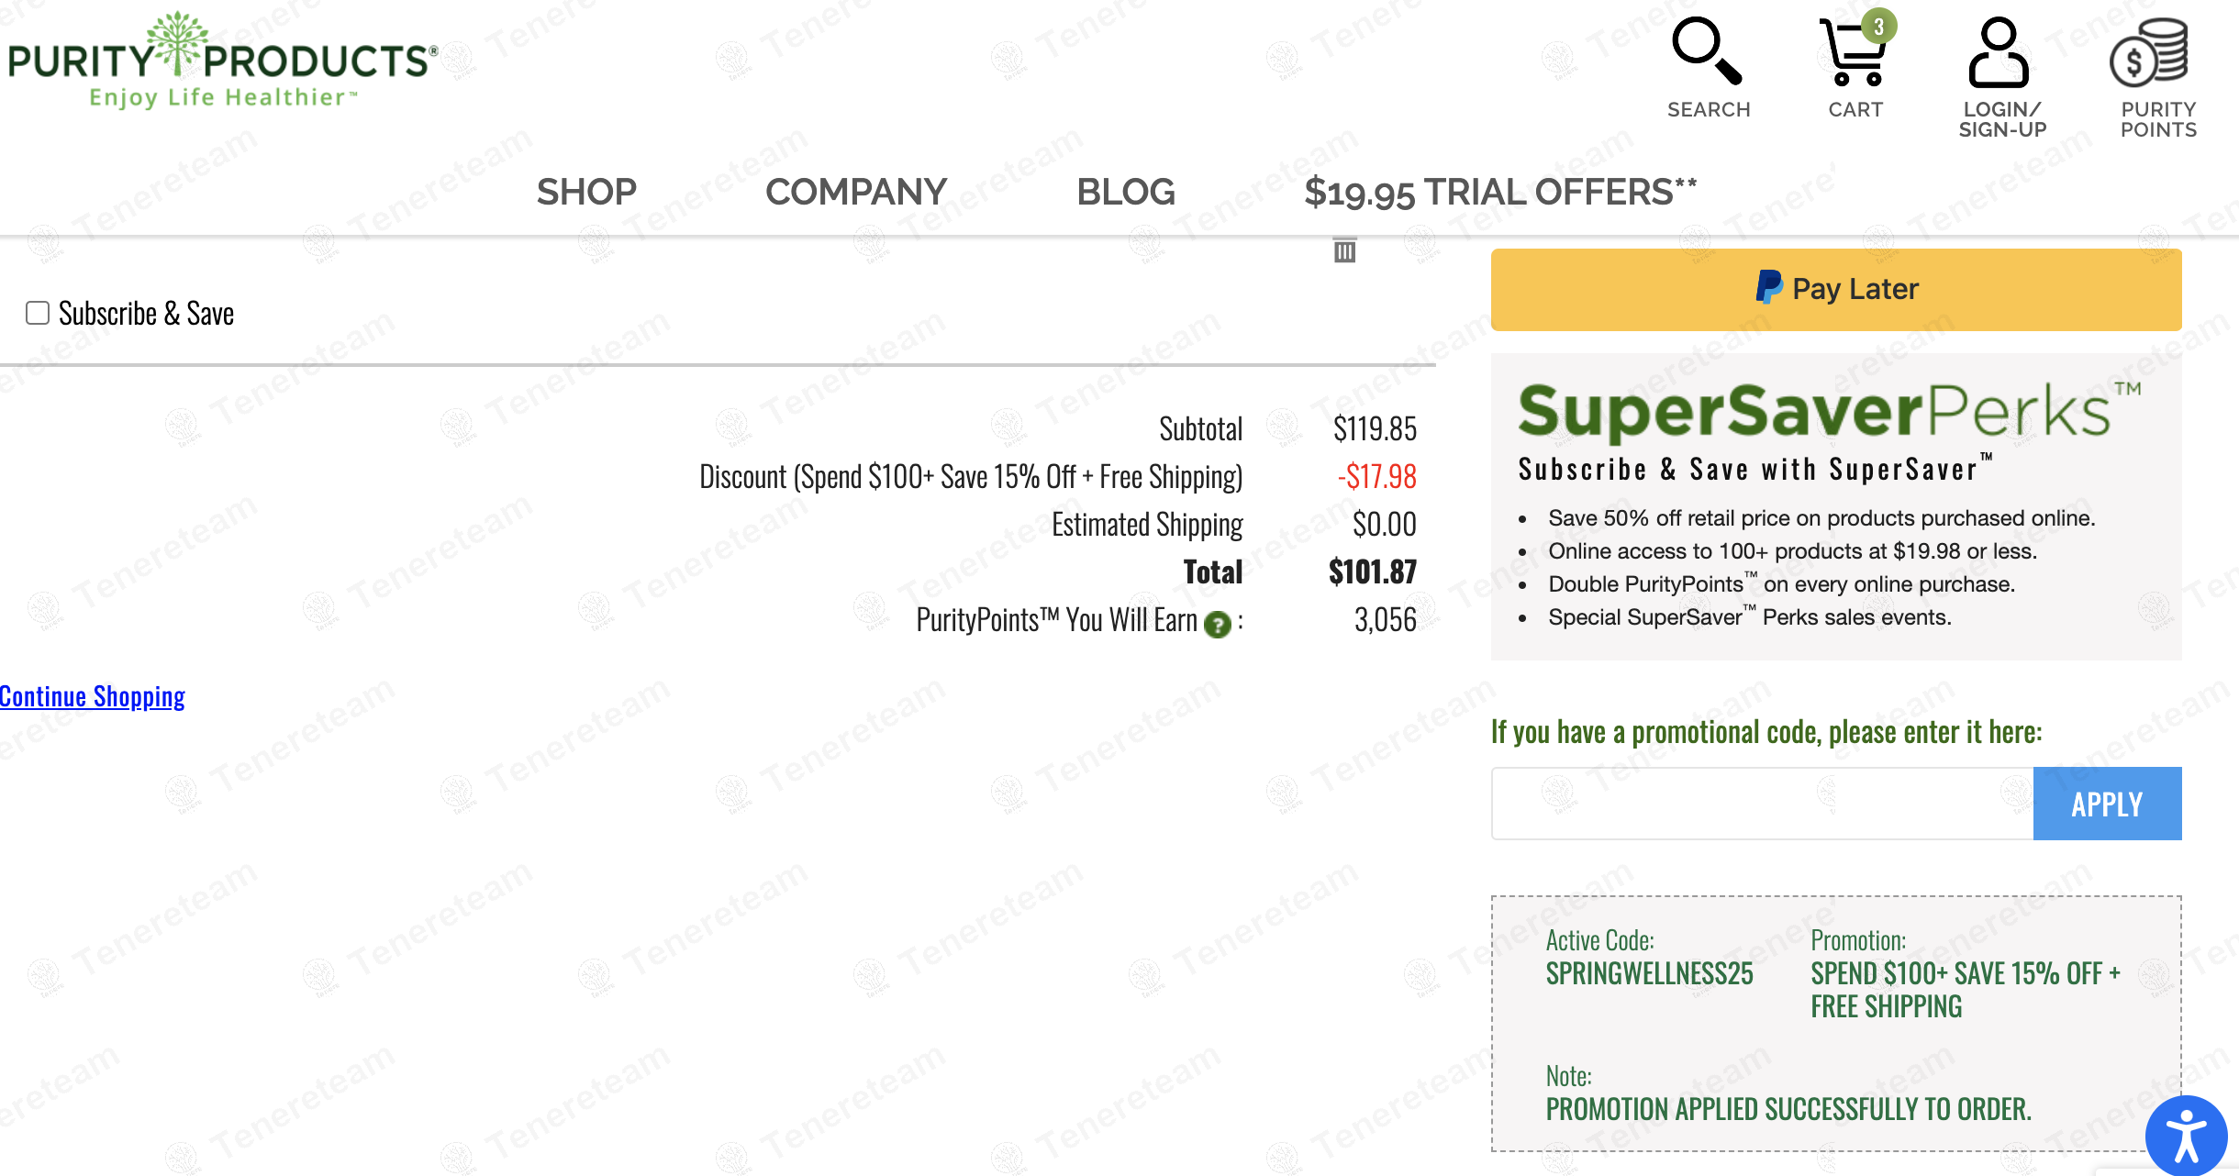Open the COMPANY menu
The height and width of the screenshot is (1176, 2239).
tap(855, 193)
